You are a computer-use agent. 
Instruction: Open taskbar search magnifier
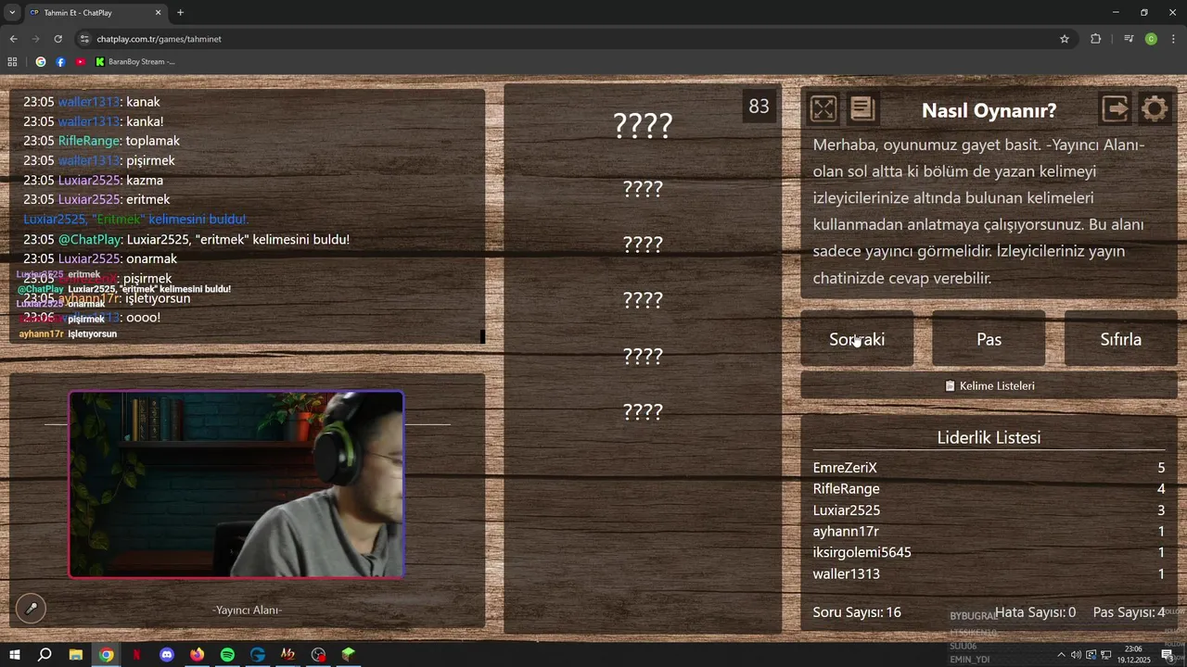point(45,655)
